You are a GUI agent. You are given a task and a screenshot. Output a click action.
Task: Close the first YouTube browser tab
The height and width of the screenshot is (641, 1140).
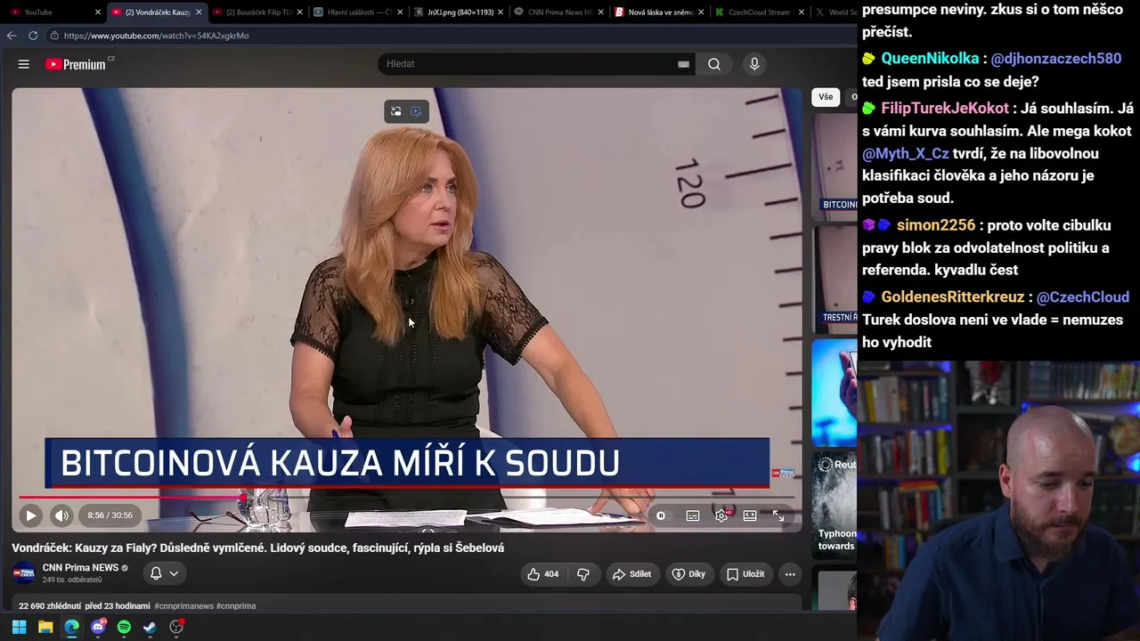(x=98, y=12)
